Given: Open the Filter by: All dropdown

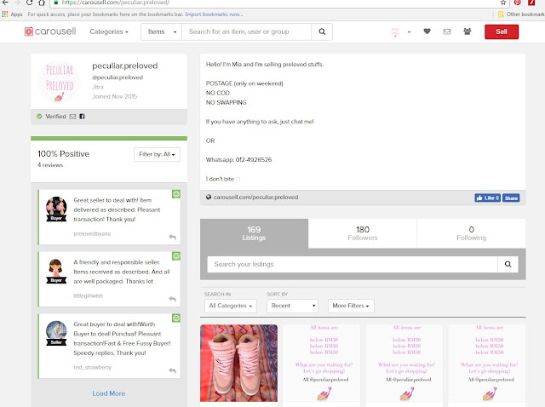Looking at the screenshot, I should [157, 154].
